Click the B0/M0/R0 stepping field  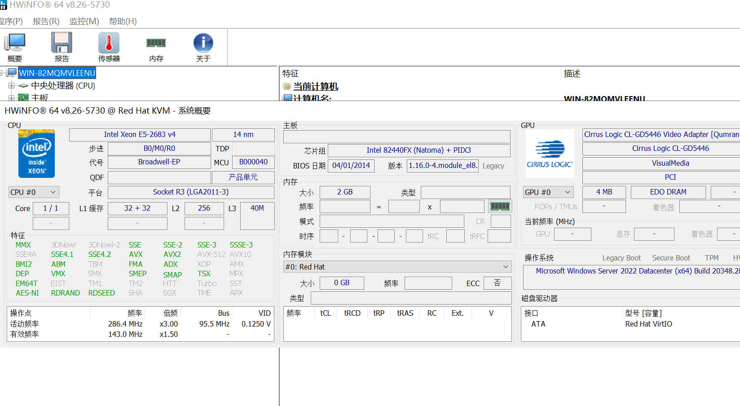159,149
